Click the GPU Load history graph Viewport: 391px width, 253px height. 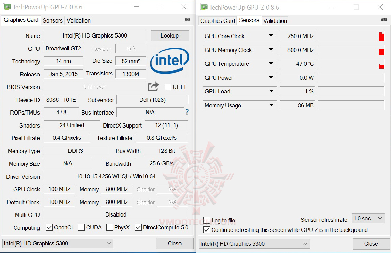[x=351, y=91]
